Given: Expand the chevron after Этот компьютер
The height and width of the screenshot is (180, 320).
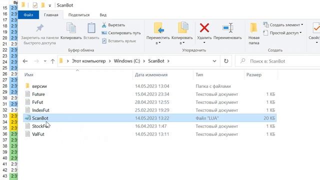Looking at the screenshot, I should [110, 61].
